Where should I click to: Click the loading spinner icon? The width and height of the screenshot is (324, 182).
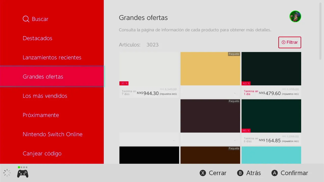(7, 173)
